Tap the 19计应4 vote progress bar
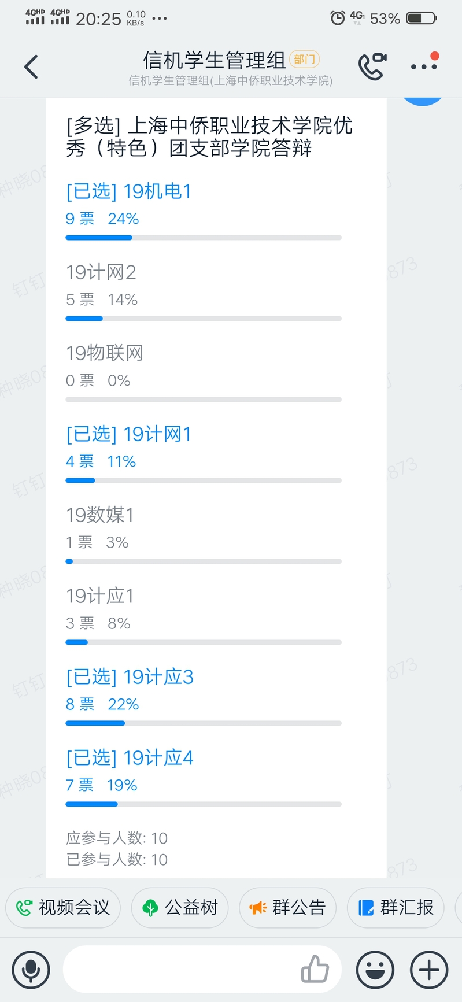This screenshot has height=1002, width=462. [204, 804]
